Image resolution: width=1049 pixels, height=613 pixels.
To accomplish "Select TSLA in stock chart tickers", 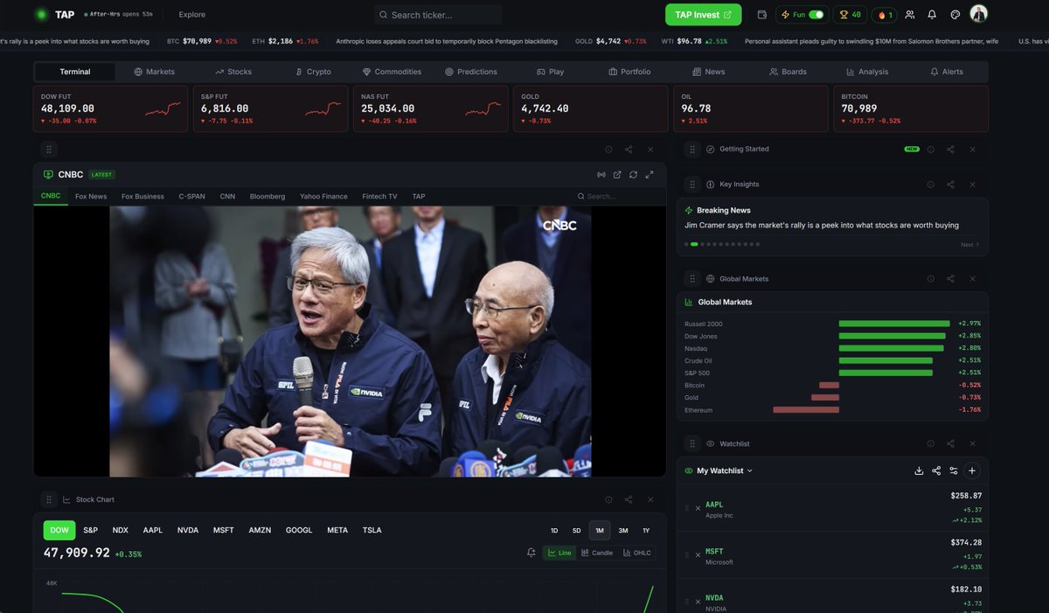I will 372,530.
